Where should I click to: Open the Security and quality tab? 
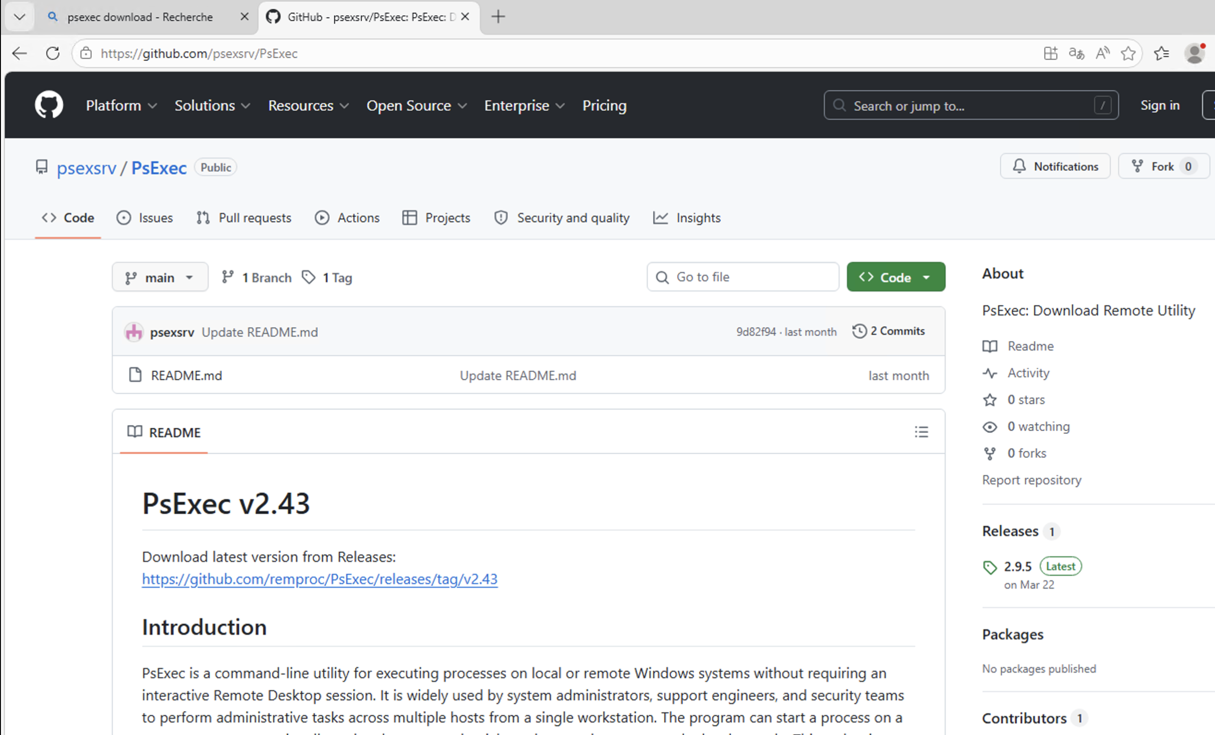click(x=562, y=218)
